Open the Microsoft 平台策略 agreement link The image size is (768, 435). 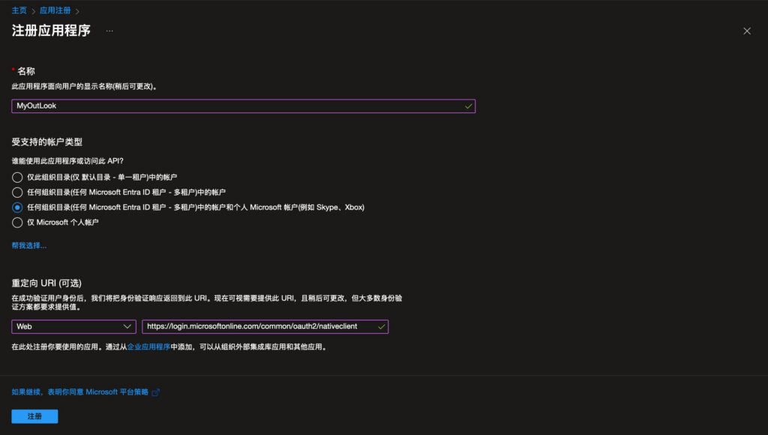click(x=81, y=392)
